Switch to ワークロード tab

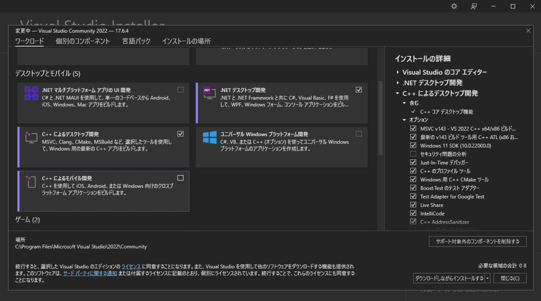point(30,41)
